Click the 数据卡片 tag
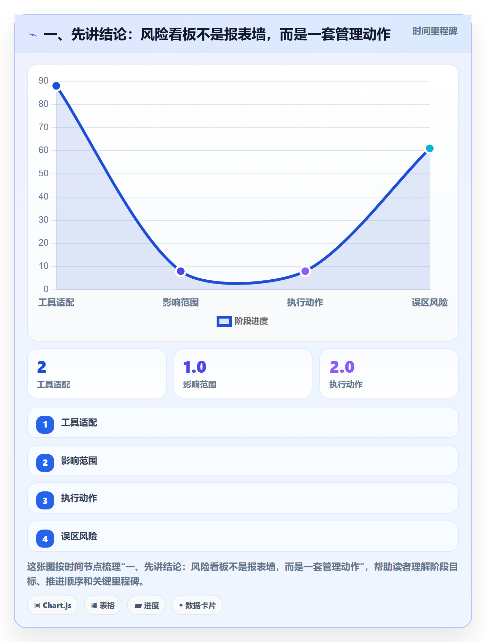 [x=197, y=605]
